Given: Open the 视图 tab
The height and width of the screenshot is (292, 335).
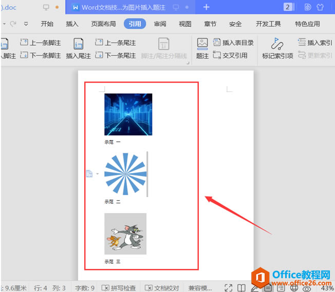Looking at the screenshot, I should [185, 24].
